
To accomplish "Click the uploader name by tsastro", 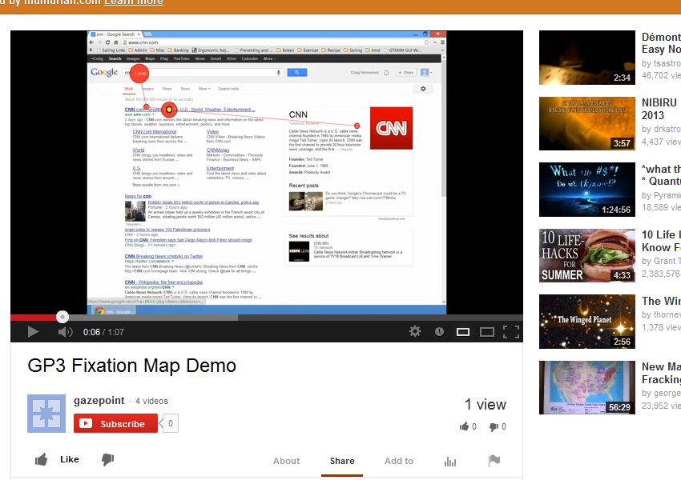I will click(x=662, y=63).
